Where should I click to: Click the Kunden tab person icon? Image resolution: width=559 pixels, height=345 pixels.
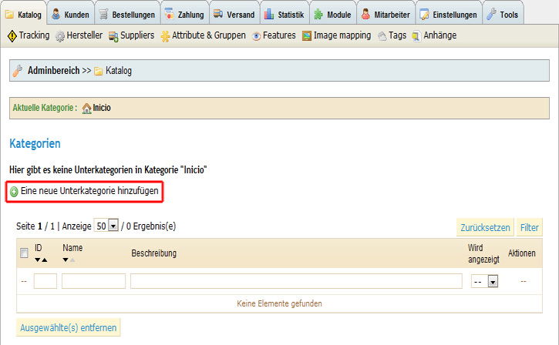click(56, 14)
